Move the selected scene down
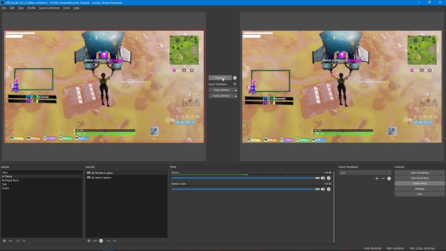Image resolution: width=446 pixels, height=251 pixels. pos(24,241)
